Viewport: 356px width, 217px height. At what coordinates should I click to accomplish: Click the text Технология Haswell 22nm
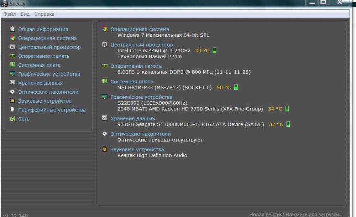pos(150,57)
